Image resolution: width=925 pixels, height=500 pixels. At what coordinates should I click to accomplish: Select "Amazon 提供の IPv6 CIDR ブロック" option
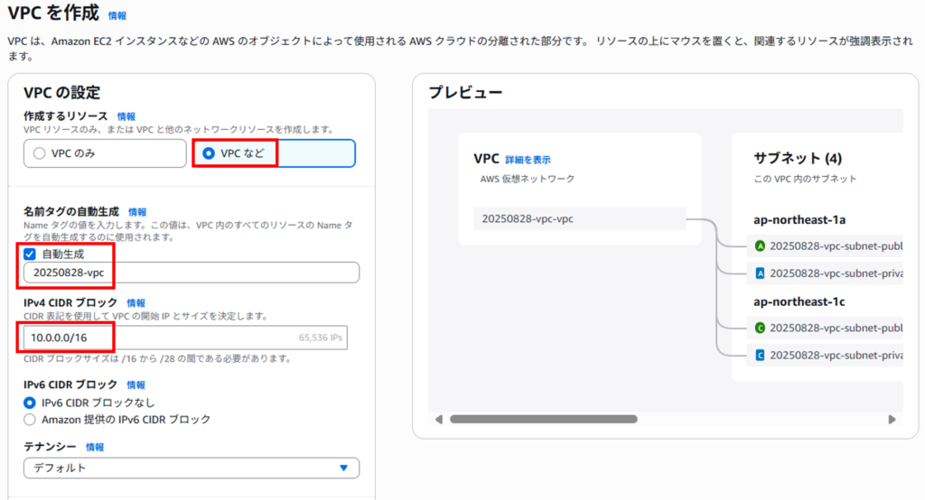point(30,420)
